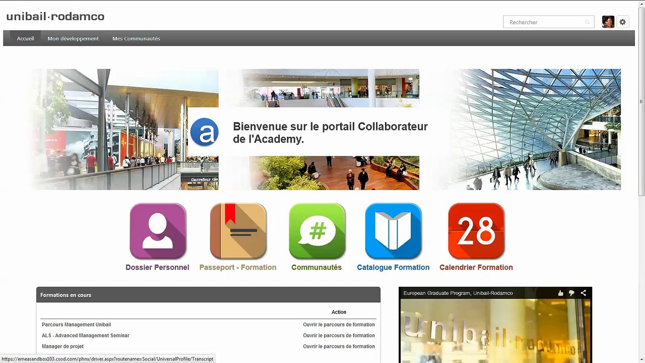Open parcours for Parcours Management Unibail
The height and width of the screenshot is (363, 645).
click(339, 325)
